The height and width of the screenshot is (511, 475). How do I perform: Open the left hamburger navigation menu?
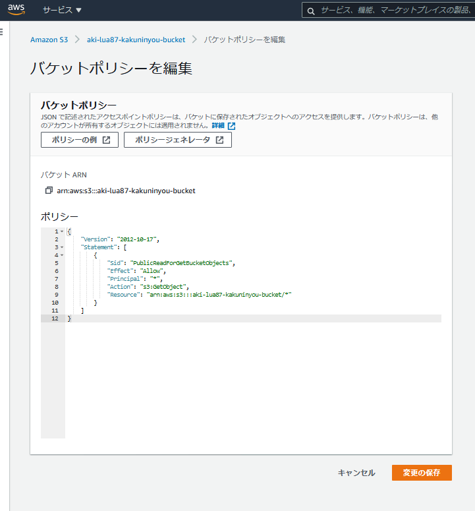[1, 32]
